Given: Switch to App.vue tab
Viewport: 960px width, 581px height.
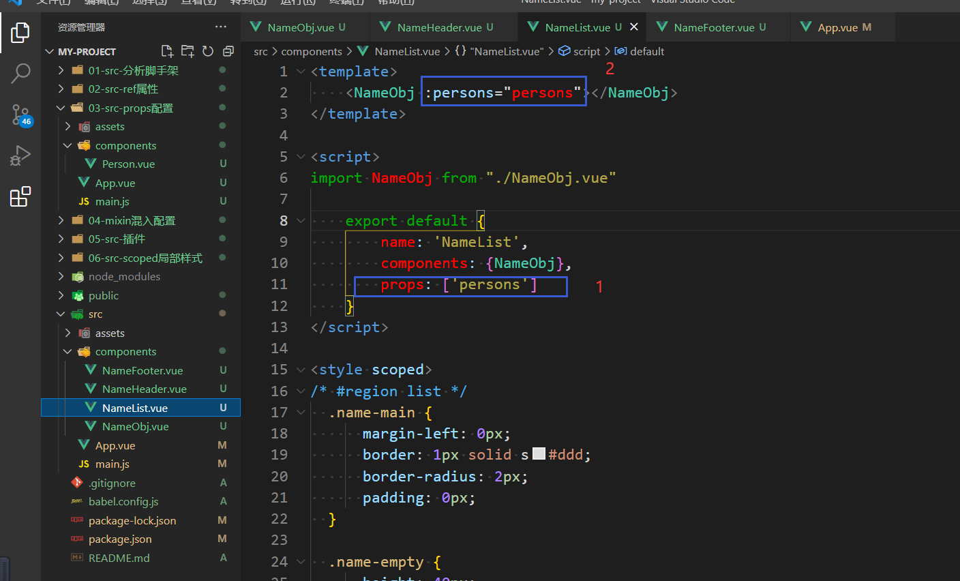Looking at the screenshot, I should point(844,27).
